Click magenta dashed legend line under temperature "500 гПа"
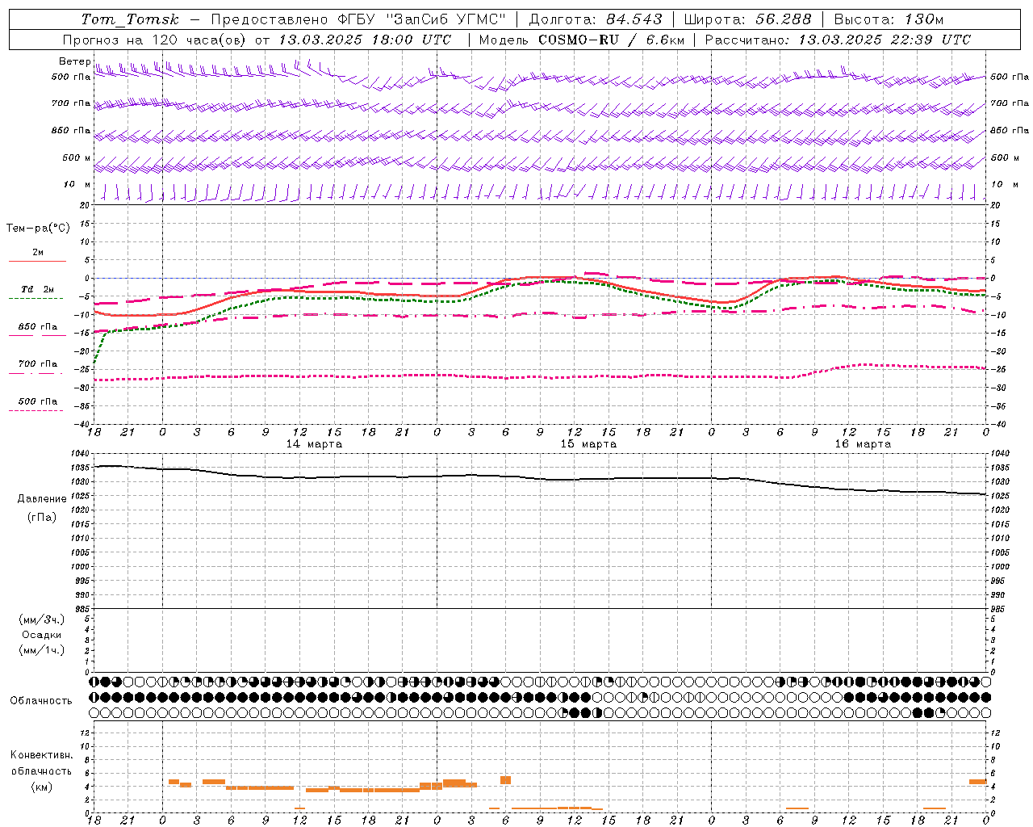1033x827 pixels. coord(36,410)
